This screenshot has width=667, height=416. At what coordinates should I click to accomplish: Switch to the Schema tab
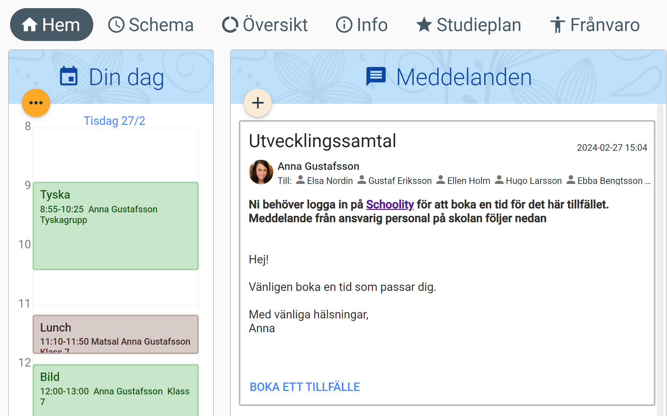[x=151, y=25]
